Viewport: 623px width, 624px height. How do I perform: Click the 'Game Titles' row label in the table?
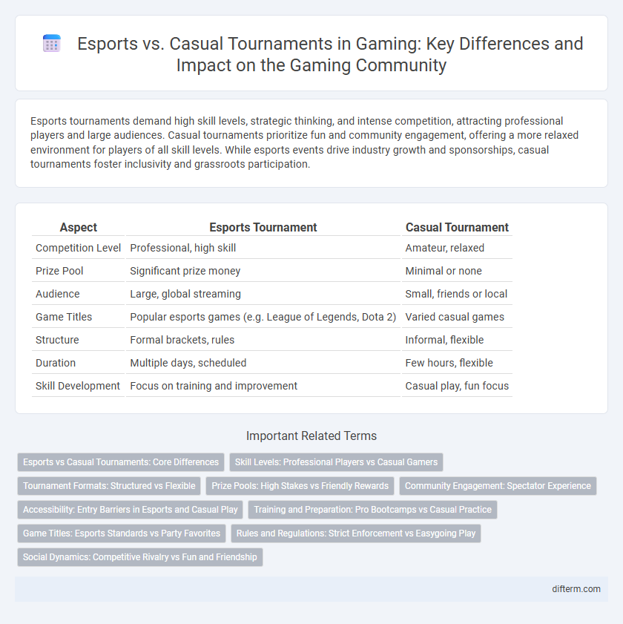point(79,317)
